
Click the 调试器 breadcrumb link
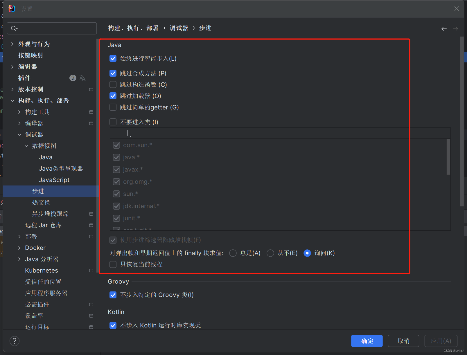point(179,28)
